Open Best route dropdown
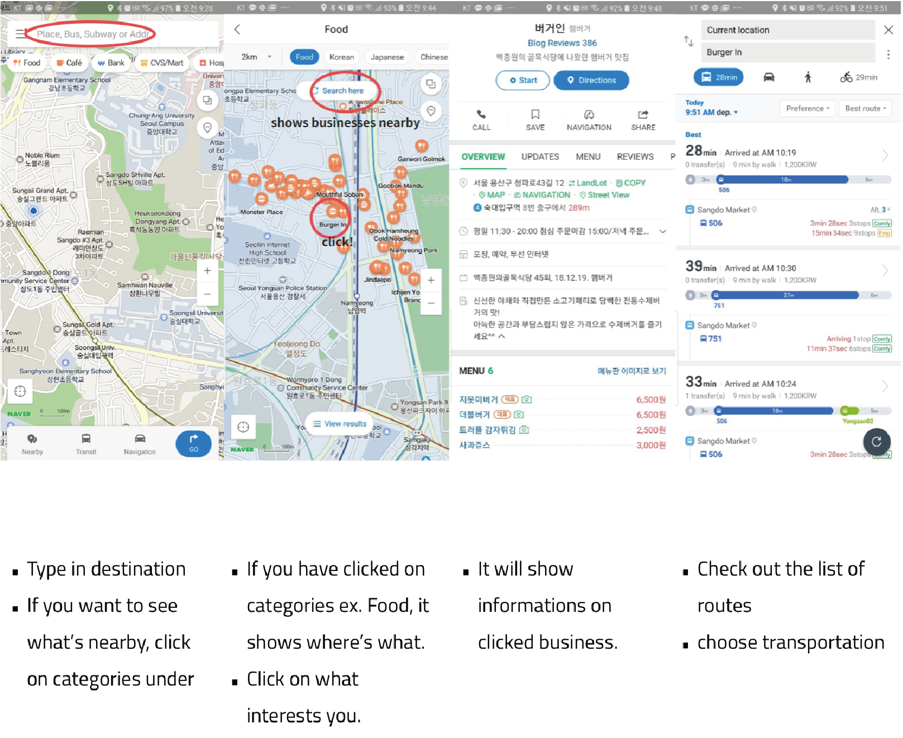Viewport: 903px width, 738px height. point(865,108)
